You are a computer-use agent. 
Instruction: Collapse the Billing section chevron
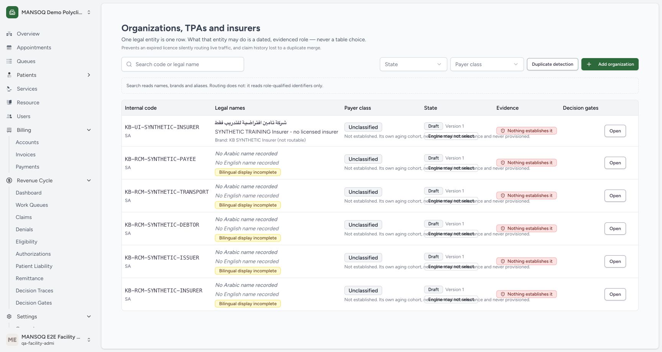pyautogui.click(x=89, y=130)
